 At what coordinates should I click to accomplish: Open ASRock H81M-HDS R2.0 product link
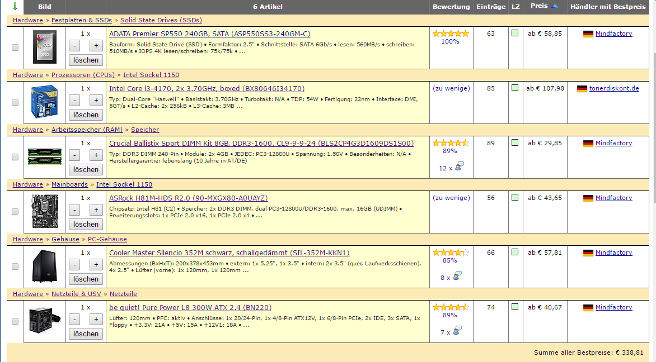point(188,198)
